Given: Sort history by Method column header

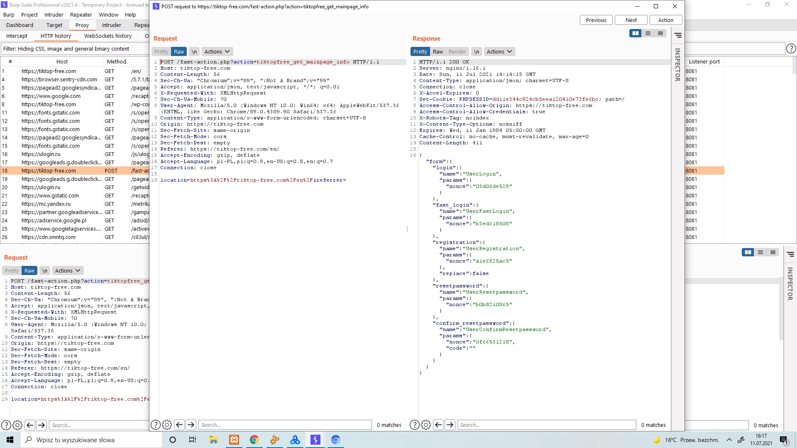Looking at the screenshot, I should 117,61.
